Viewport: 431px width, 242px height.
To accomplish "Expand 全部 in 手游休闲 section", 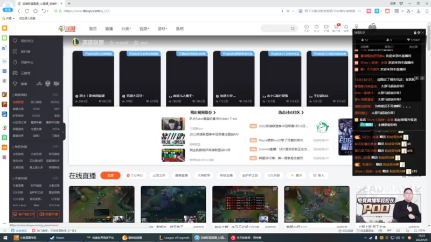I will click(56, 178).
